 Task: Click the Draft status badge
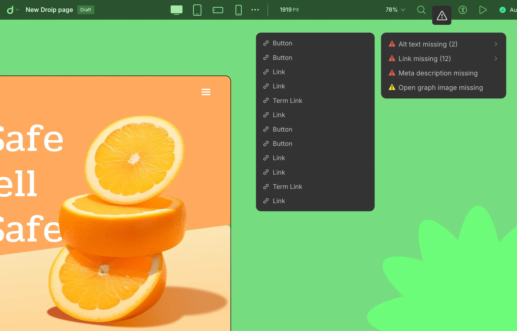[x=86, y=10]
